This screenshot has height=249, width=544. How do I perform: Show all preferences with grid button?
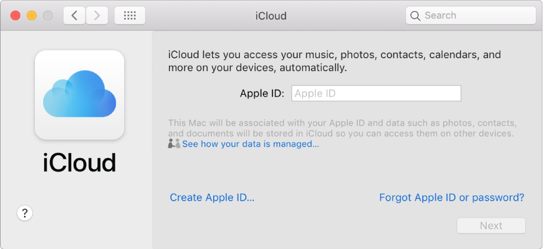point(130,16)
